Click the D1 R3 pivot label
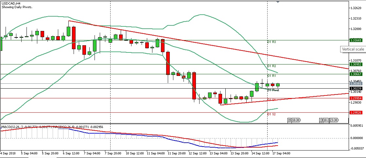This screenshot has width=366, height=158. (271, 42)
